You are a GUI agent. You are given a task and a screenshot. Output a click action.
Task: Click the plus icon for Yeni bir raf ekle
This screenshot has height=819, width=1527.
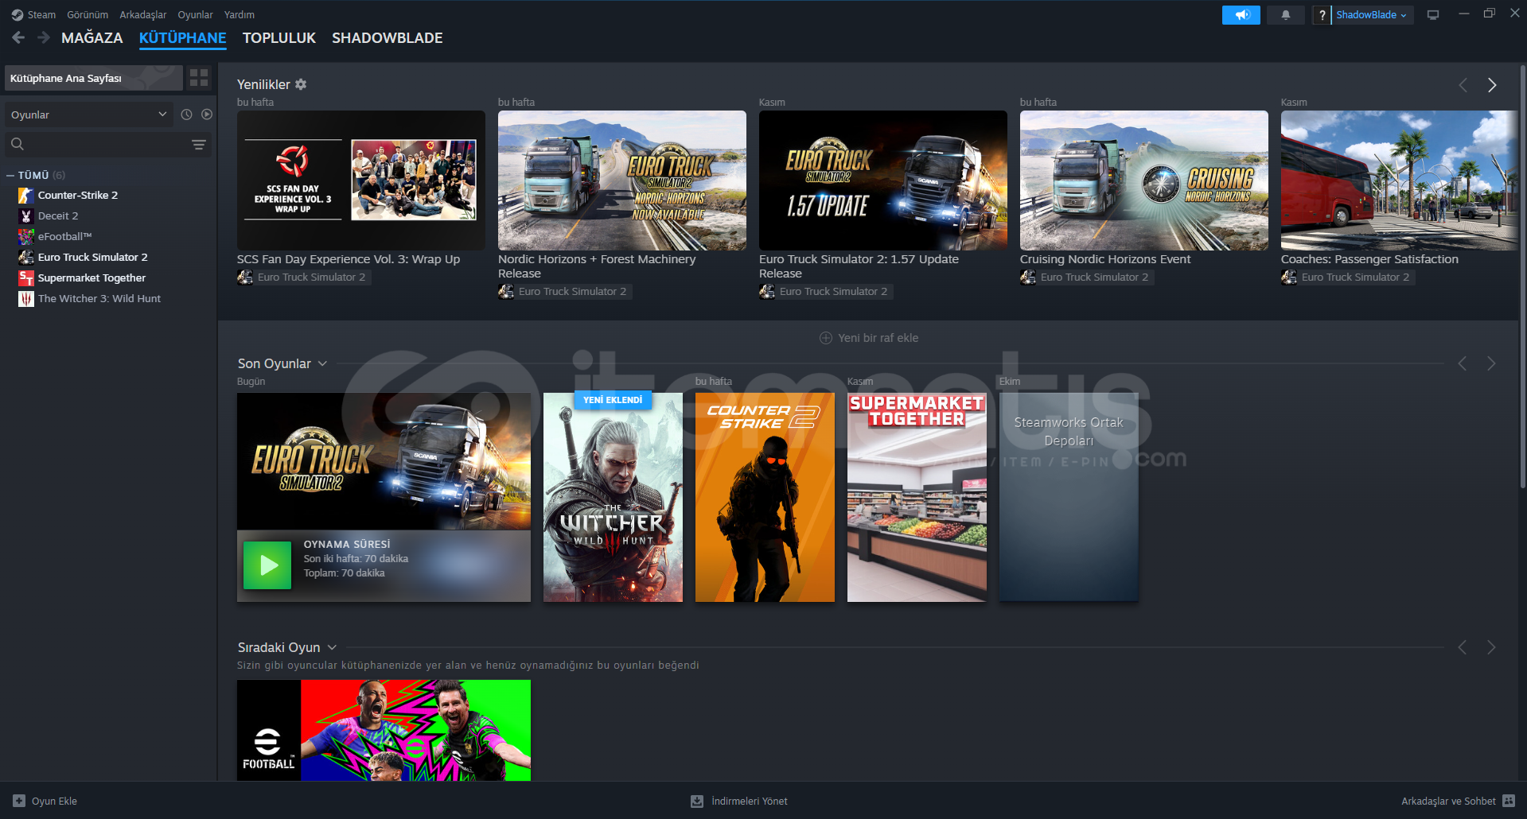click(x=826, y=338)
